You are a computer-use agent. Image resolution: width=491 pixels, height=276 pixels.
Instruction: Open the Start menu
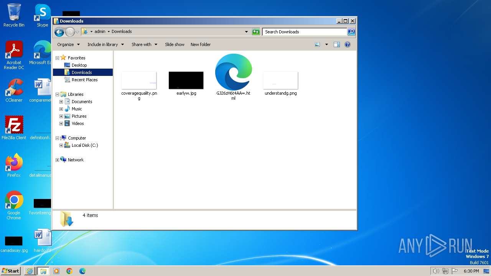click(10, 271)
